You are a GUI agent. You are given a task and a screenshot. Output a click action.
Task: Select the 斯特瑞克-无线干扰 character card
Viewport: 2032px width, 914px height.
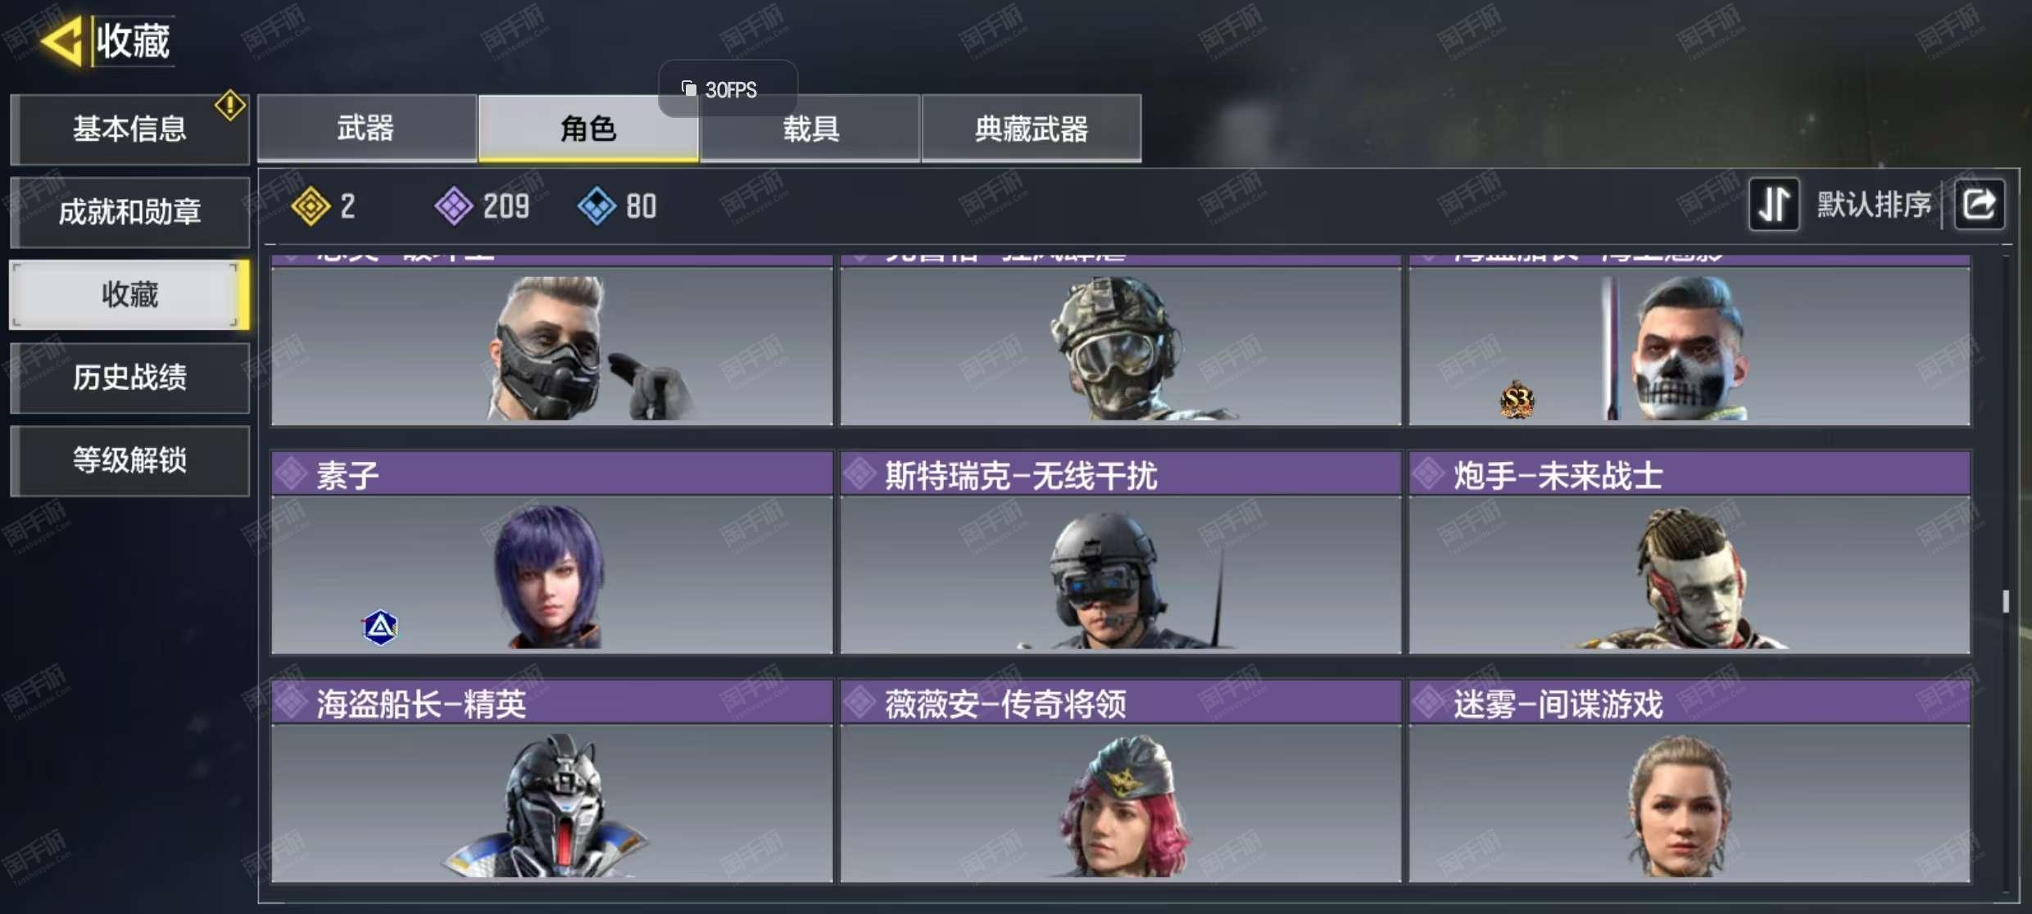coord(1120,553)
